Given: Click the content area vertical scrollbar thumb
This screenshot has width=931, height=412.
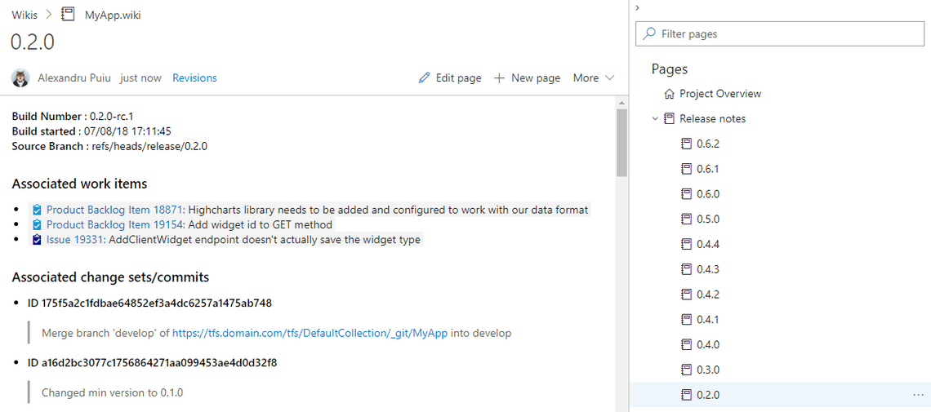Looking at the screenshot, I should coord(621,143).
